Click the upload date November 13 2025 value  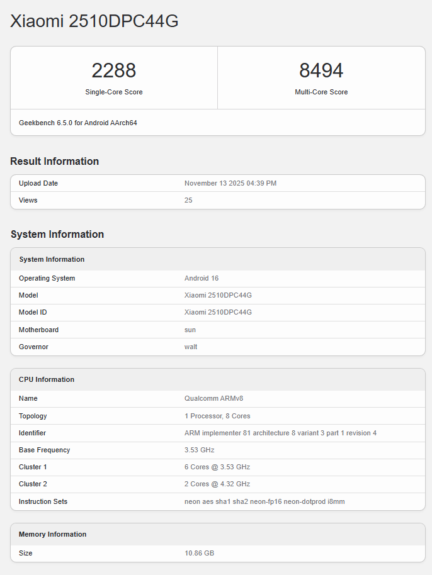click(x=230, y=183)
